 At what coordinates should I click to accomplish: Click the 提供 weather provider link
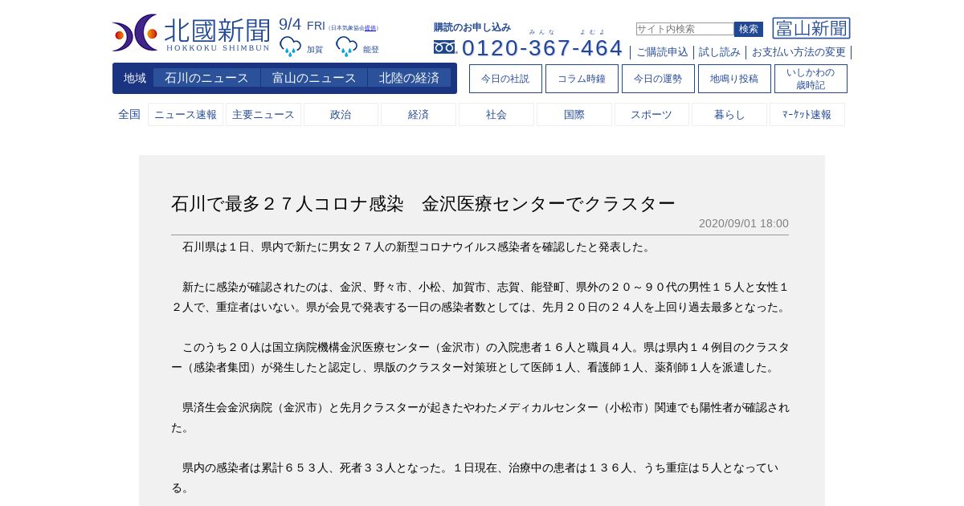(370, 28)
